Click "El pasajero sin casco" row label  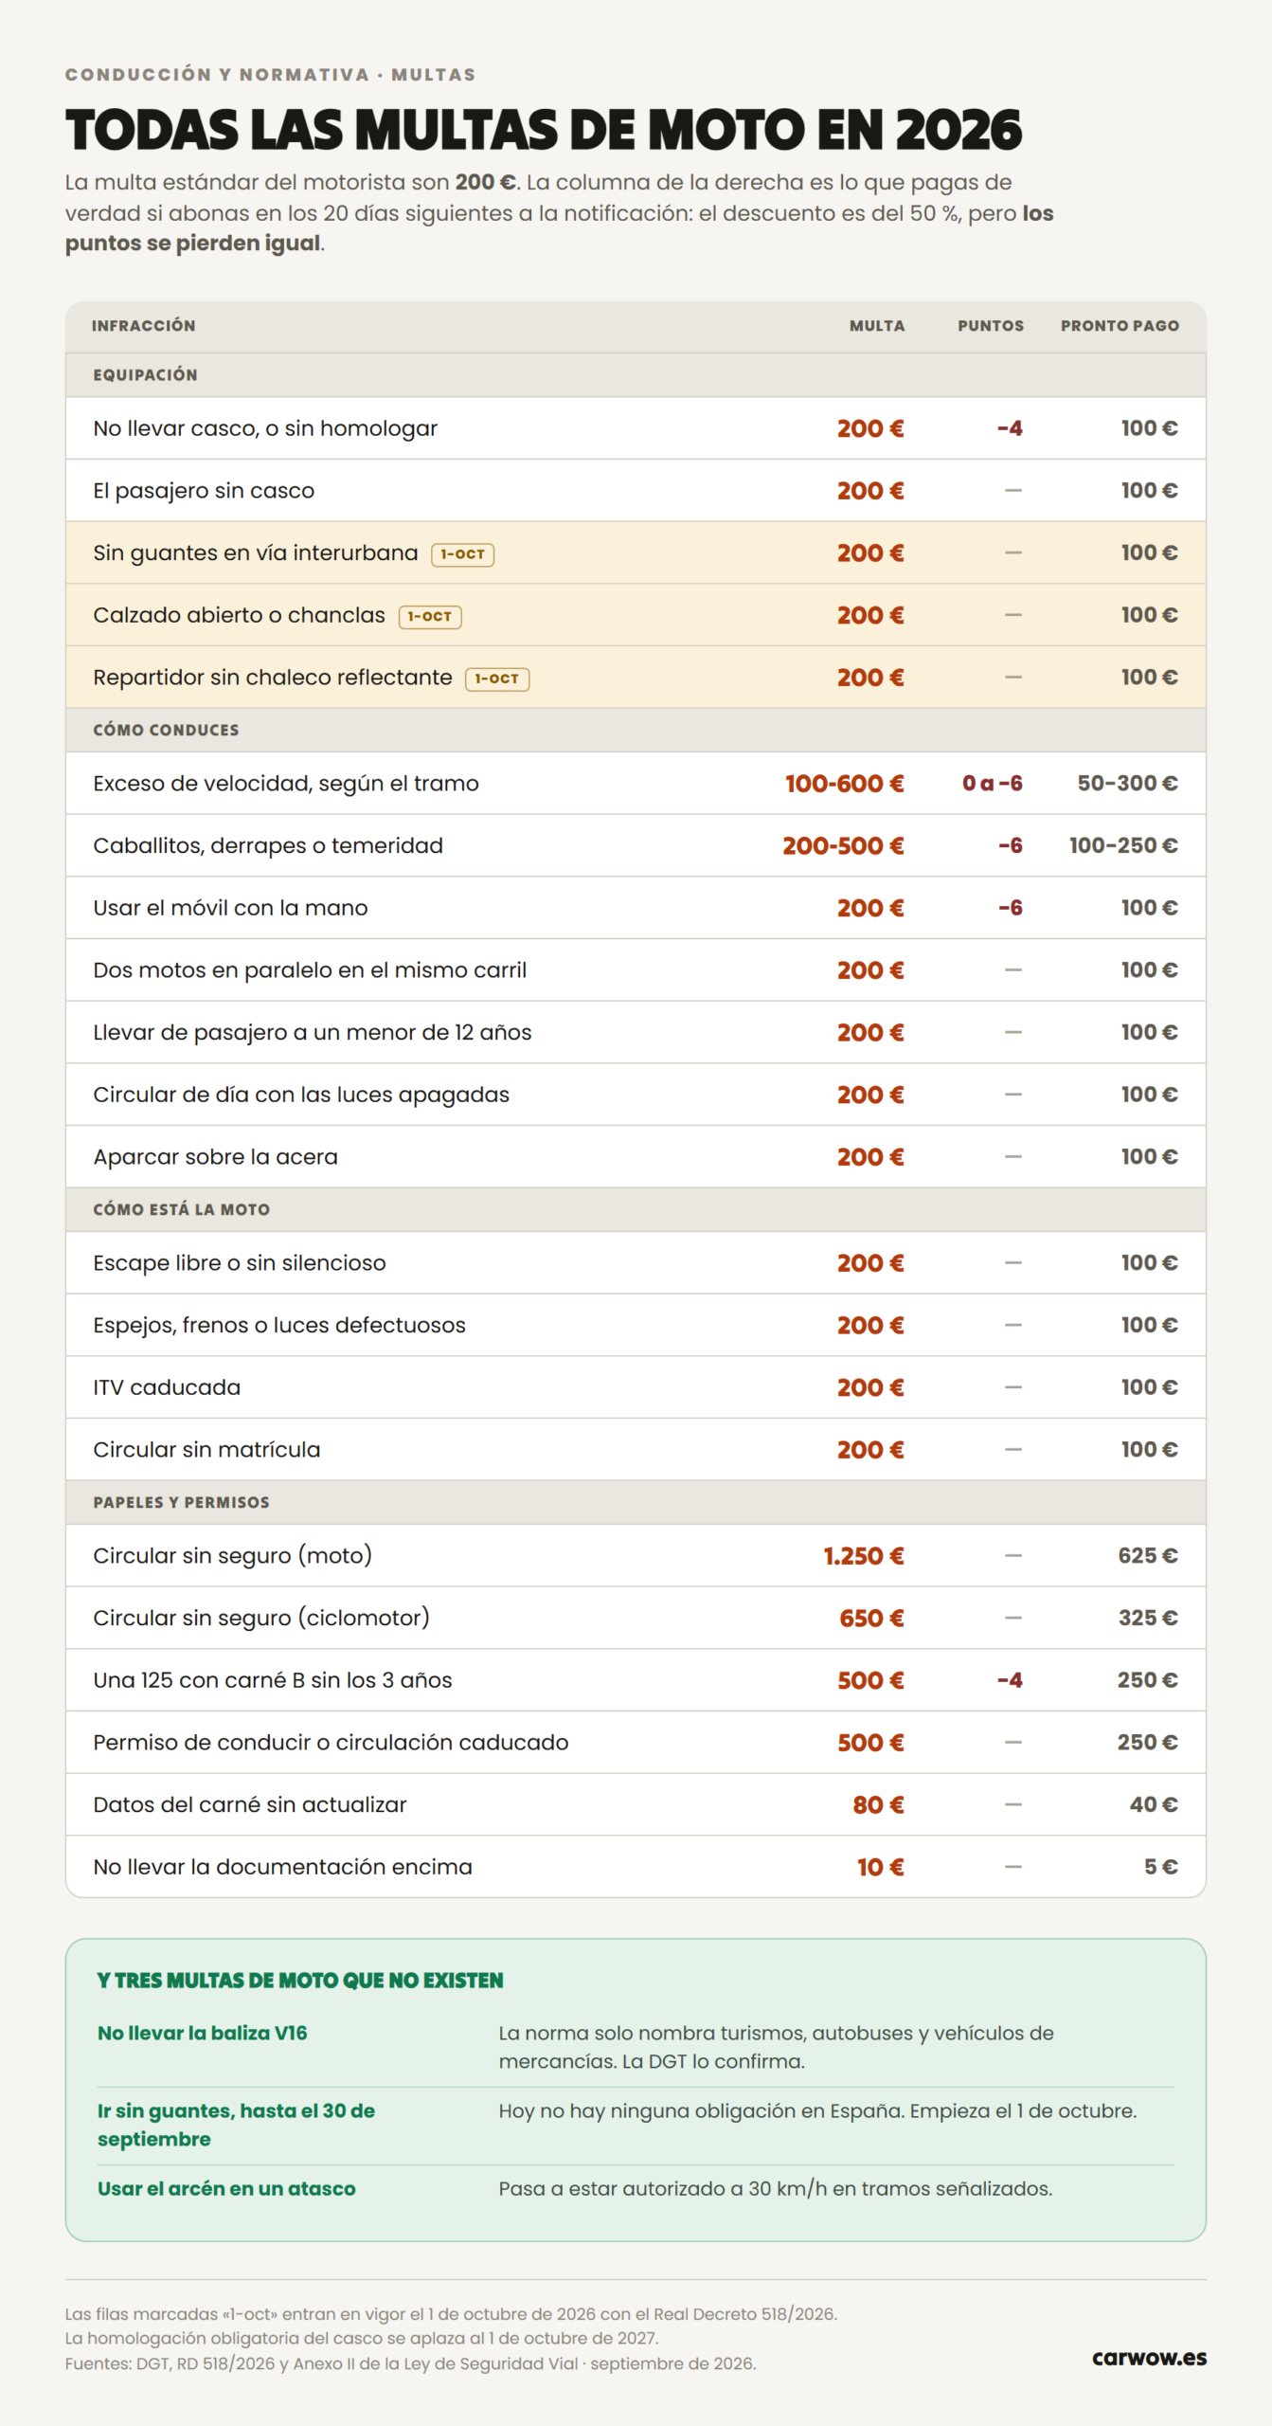[x=204, y=491]
